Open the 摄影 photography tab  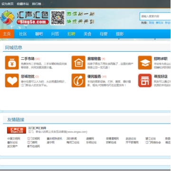tap(120, 34)
